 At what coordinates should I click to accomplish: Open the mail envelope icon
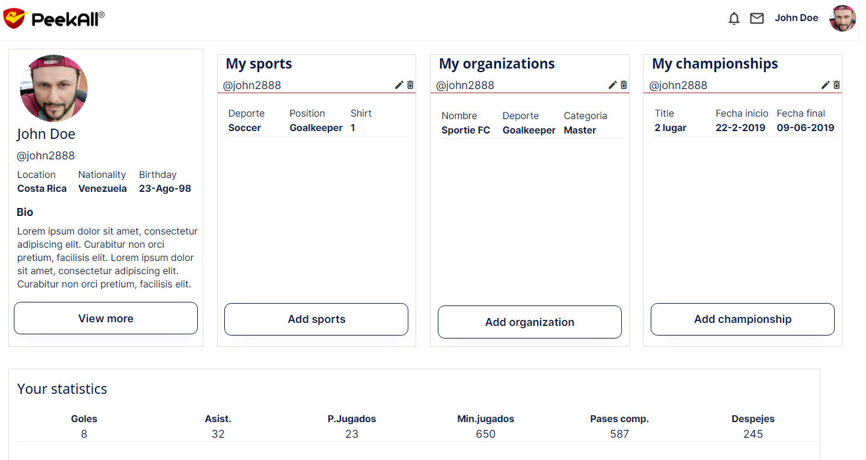[757, 19]
